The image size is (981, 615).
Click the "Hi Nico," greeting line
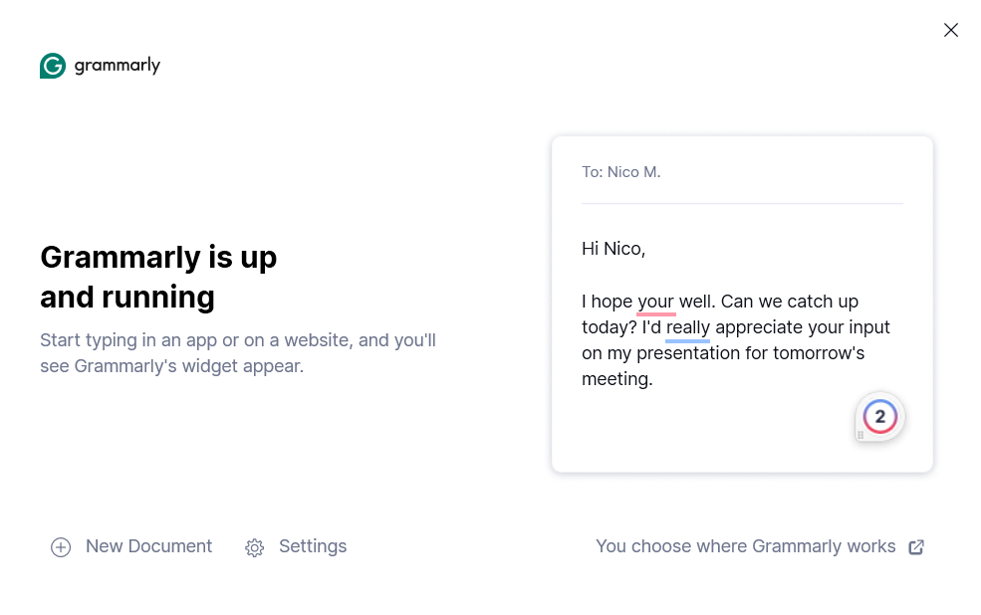click(x=613, y=249)
